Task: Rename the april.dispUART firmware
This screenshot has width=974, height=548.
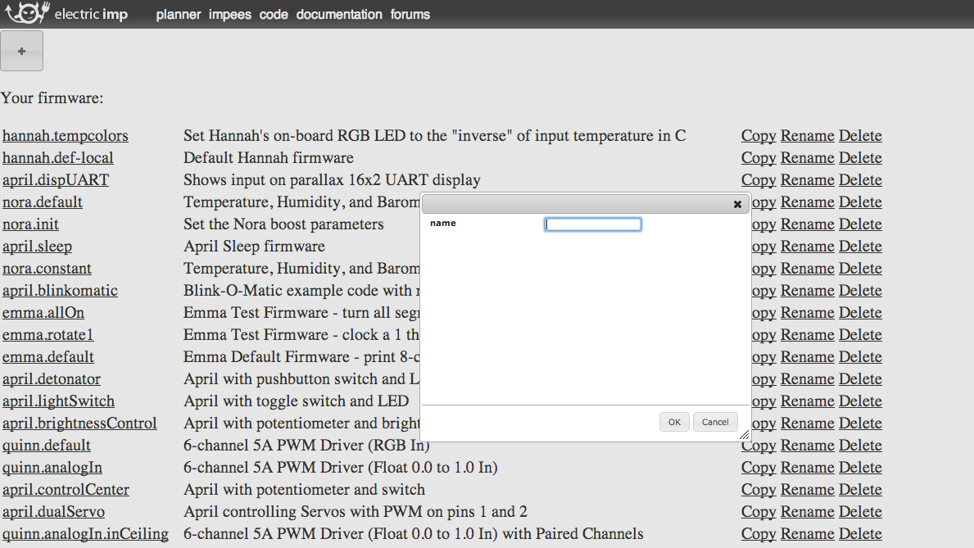Action: pos(807,179)
